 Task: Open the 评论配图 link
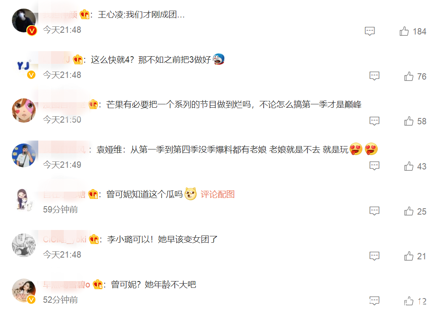click(x=217, y=194)
